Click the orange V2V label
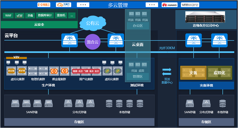This screenshot has width=238, height=128. (x=17, y=57)
